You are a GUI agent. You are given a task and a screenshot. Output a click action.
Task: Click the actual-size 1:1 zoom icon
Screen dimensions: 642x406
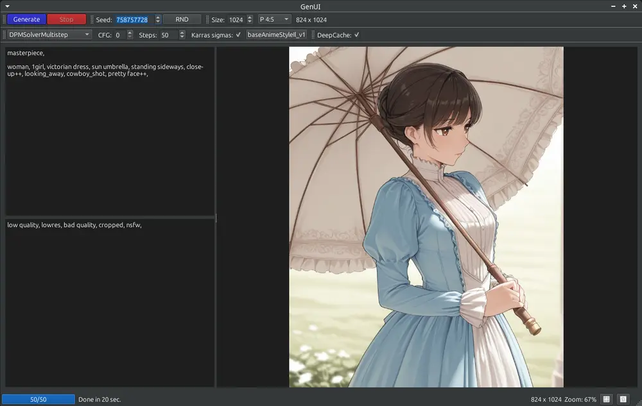[x=623, y=399]
